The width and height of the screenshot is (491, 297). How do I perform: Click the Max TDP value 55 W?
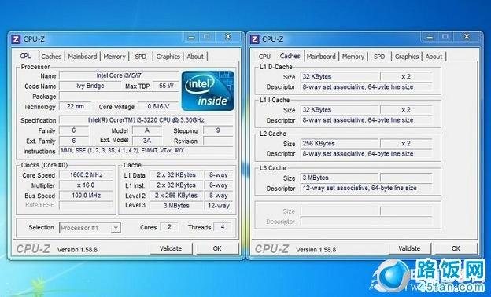tap(166, 86)
